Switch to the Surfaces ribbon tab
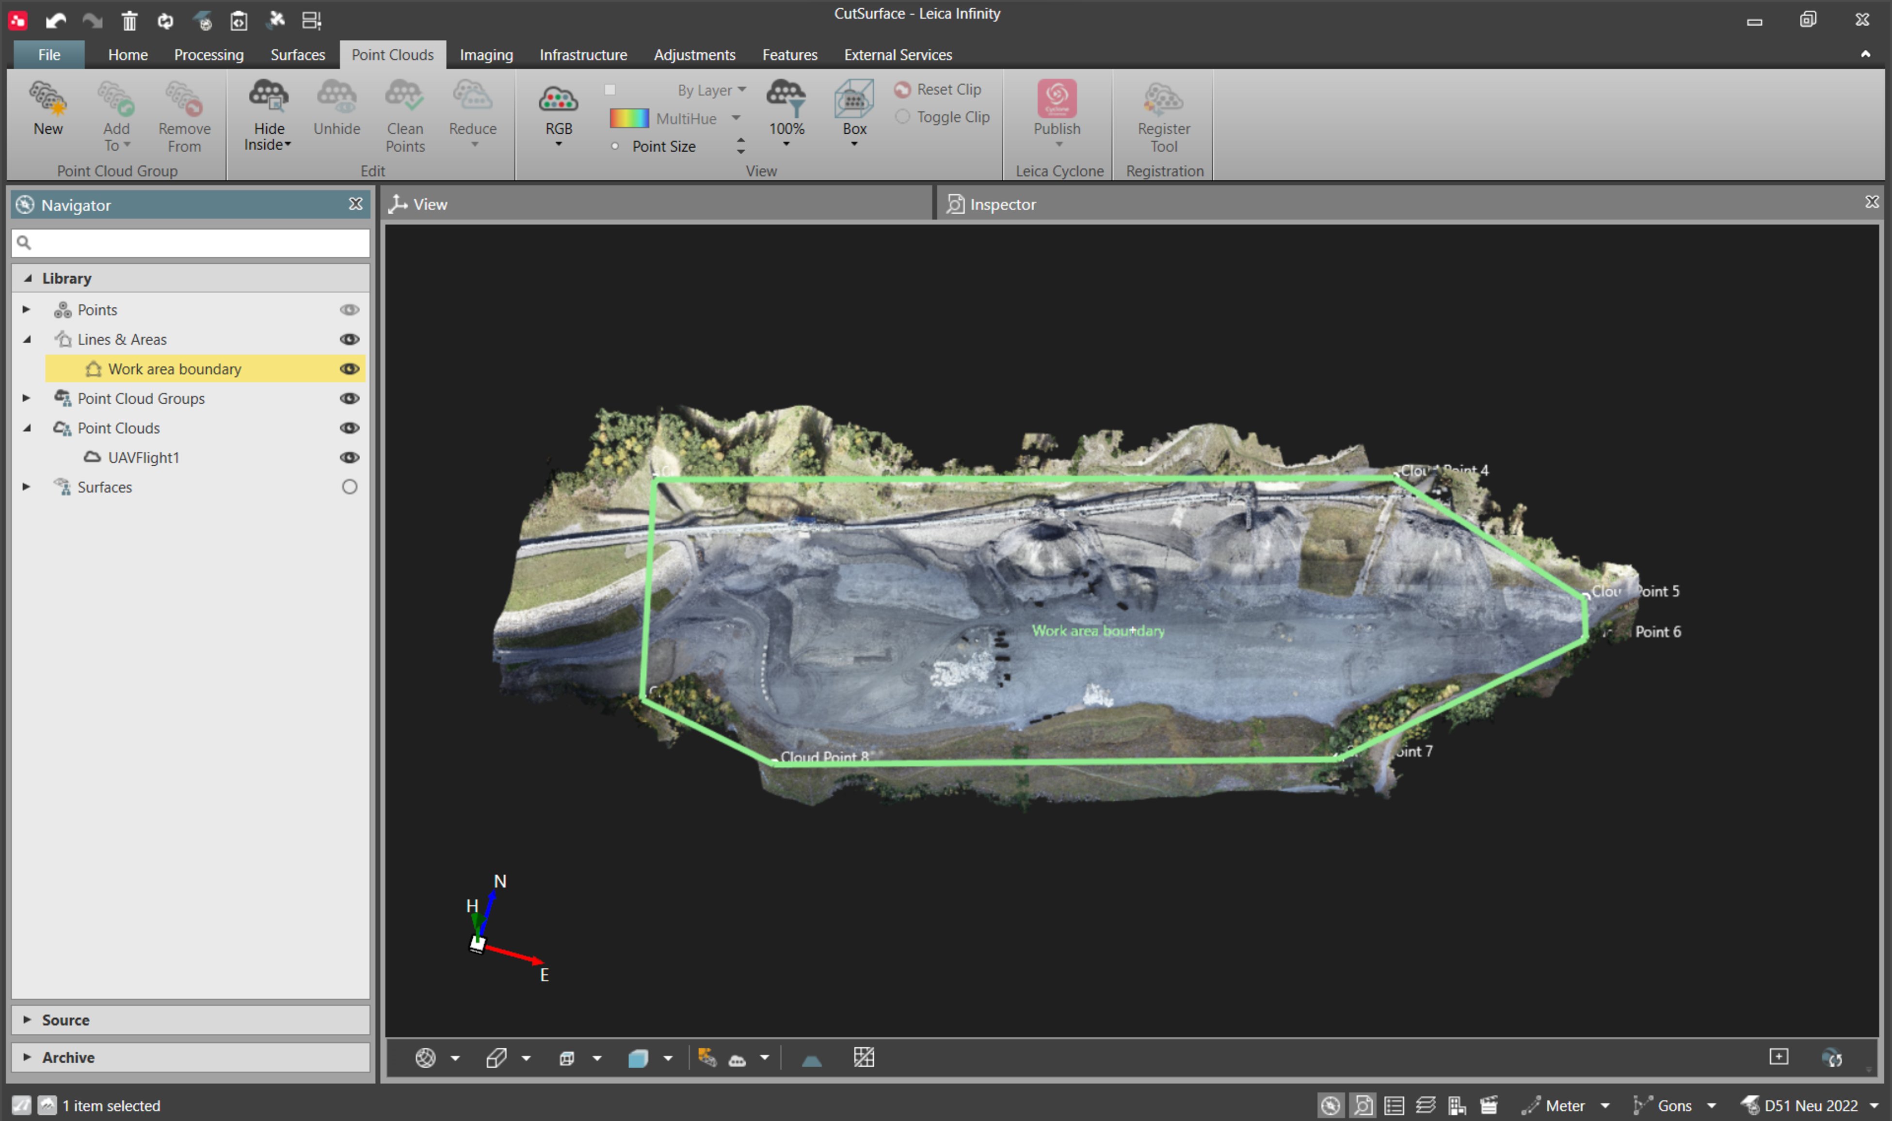Viewport: 1892px width, 1121px height. [x=298, y=54]
